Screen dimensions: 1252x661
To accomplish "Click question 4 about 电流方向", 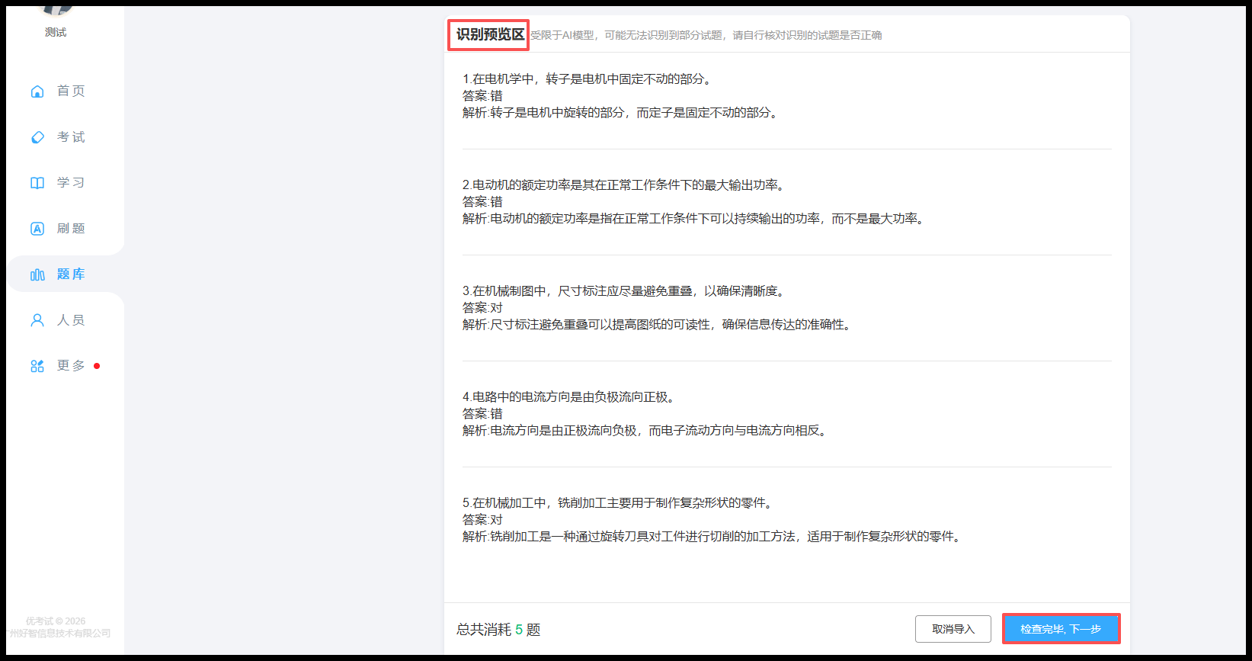I will coord(570,397).
